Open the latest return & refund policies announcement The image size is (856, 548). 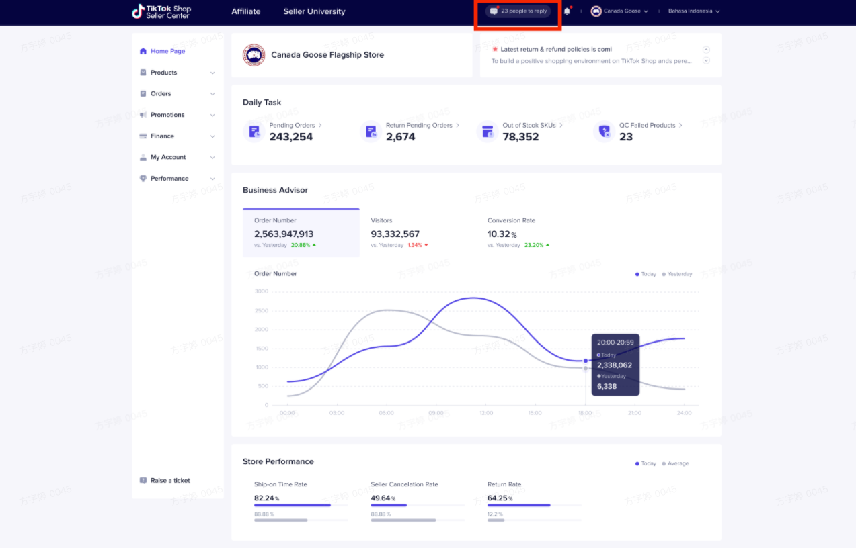[555, 50]
